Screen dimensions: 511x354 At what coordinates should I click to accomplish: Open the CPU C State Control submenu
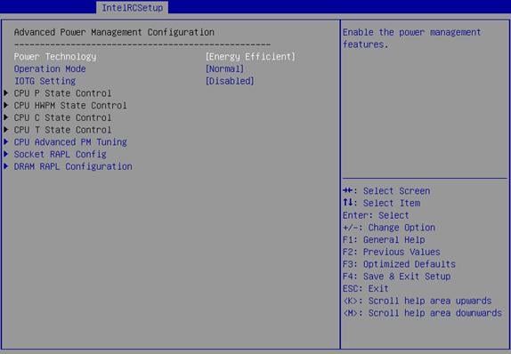[62, 117]
